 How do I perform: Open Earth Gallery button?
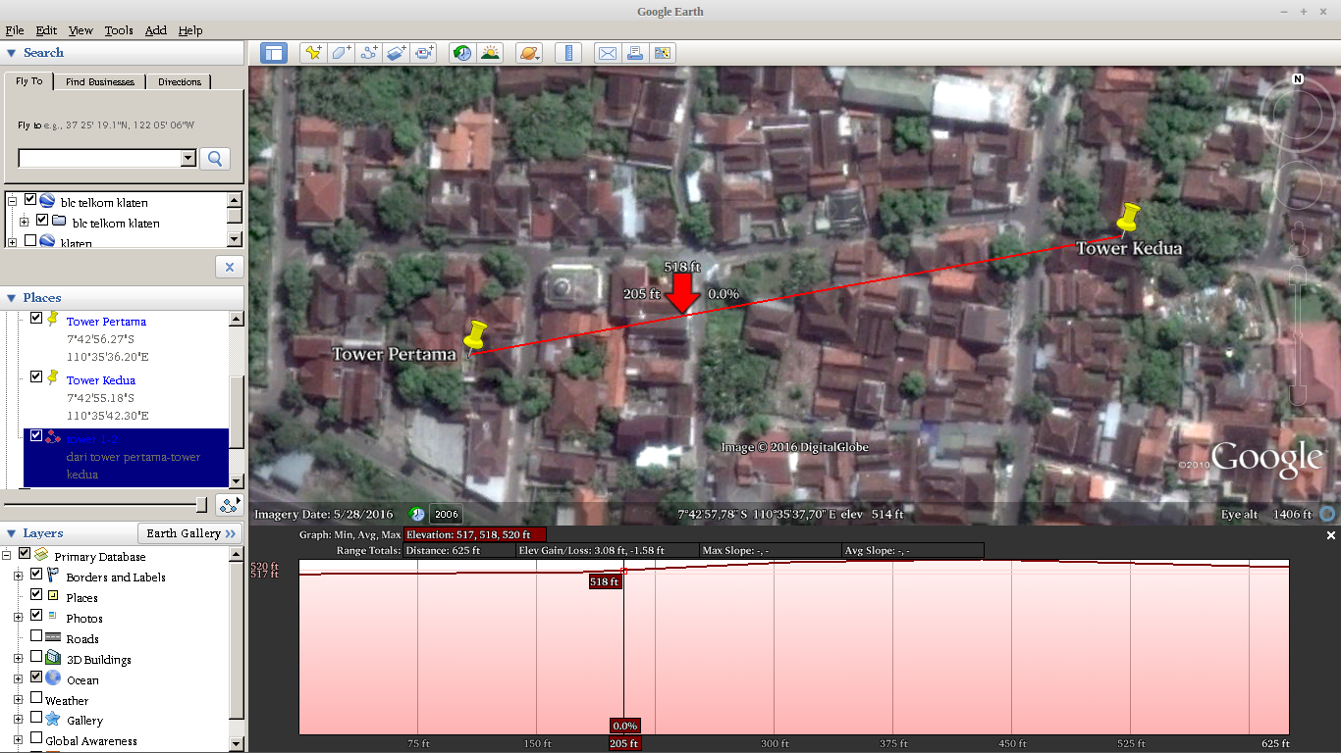(190, 533)
